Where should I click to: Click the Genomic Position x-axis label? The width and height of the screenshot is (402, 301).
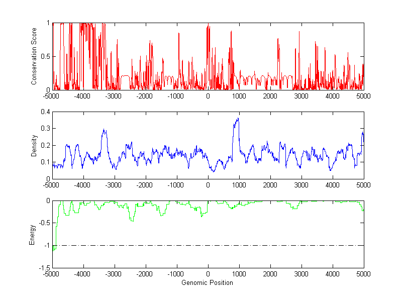pyautogui.click(x=207, y=283)
